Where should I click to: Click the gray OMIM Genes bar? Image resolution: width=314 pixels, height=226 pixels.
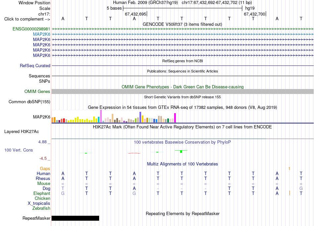(182, 91)
